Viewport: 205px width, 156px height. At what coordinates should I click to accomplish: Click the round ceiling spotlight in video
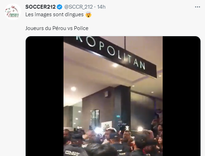pyautogui.click(x=73, y=89)
